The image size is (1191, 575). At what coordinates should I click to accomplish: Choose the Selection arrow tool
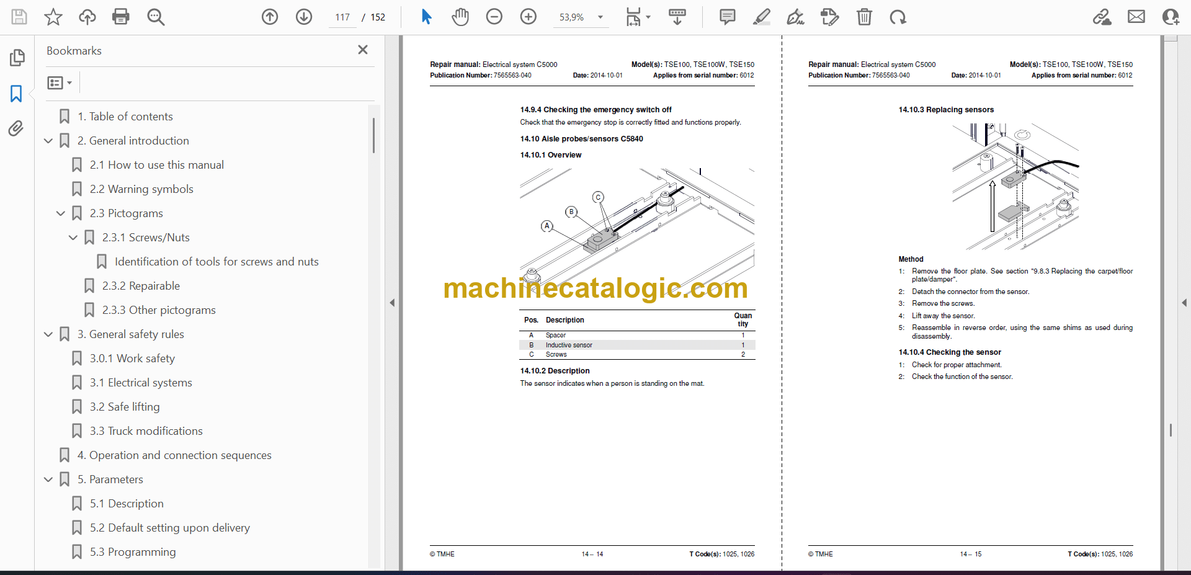[426, 17]
